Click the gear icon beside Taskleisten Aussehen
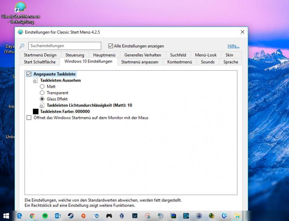Image resolution: width=289 pixels, height=221 pixels. click(x=35, y=80)
